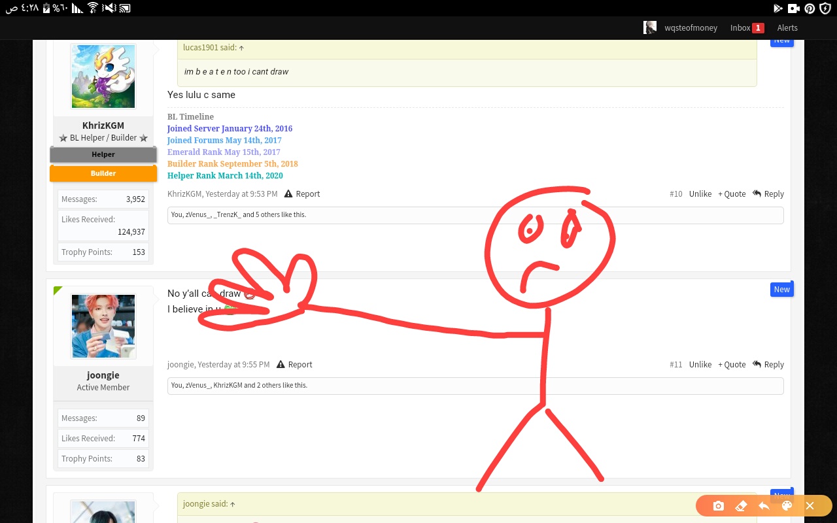Open the Alerts menu
837x523 pixels.
(787, 28)
